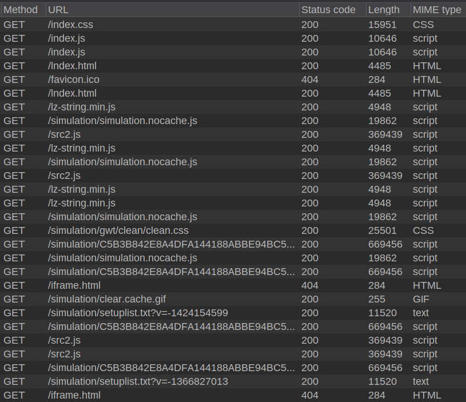
Task: Select the /simulation/clear.cache.gif entry
Action: pyautogui.click(x=107, y=299)
